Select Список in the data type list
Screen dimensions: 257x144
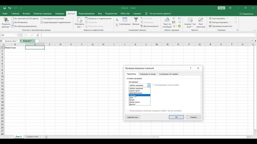coord(139,95)
